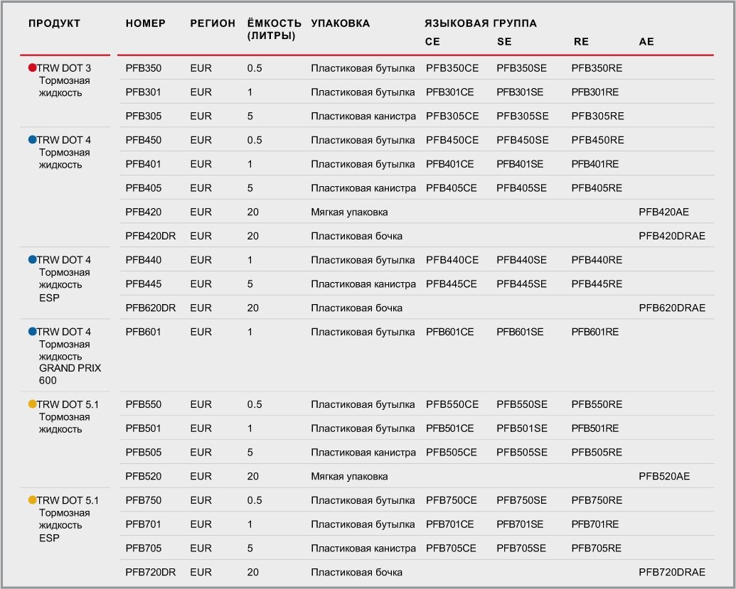
Task: Select part number PFB705 in НОМЕР column
Action: 143,549
